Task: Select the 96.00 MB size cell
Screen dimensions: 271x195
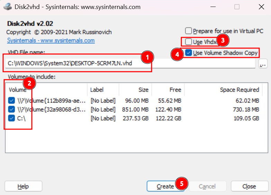Action: coord(137,100)
